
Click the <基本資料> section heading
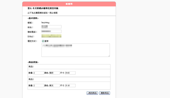click(33, 18)
